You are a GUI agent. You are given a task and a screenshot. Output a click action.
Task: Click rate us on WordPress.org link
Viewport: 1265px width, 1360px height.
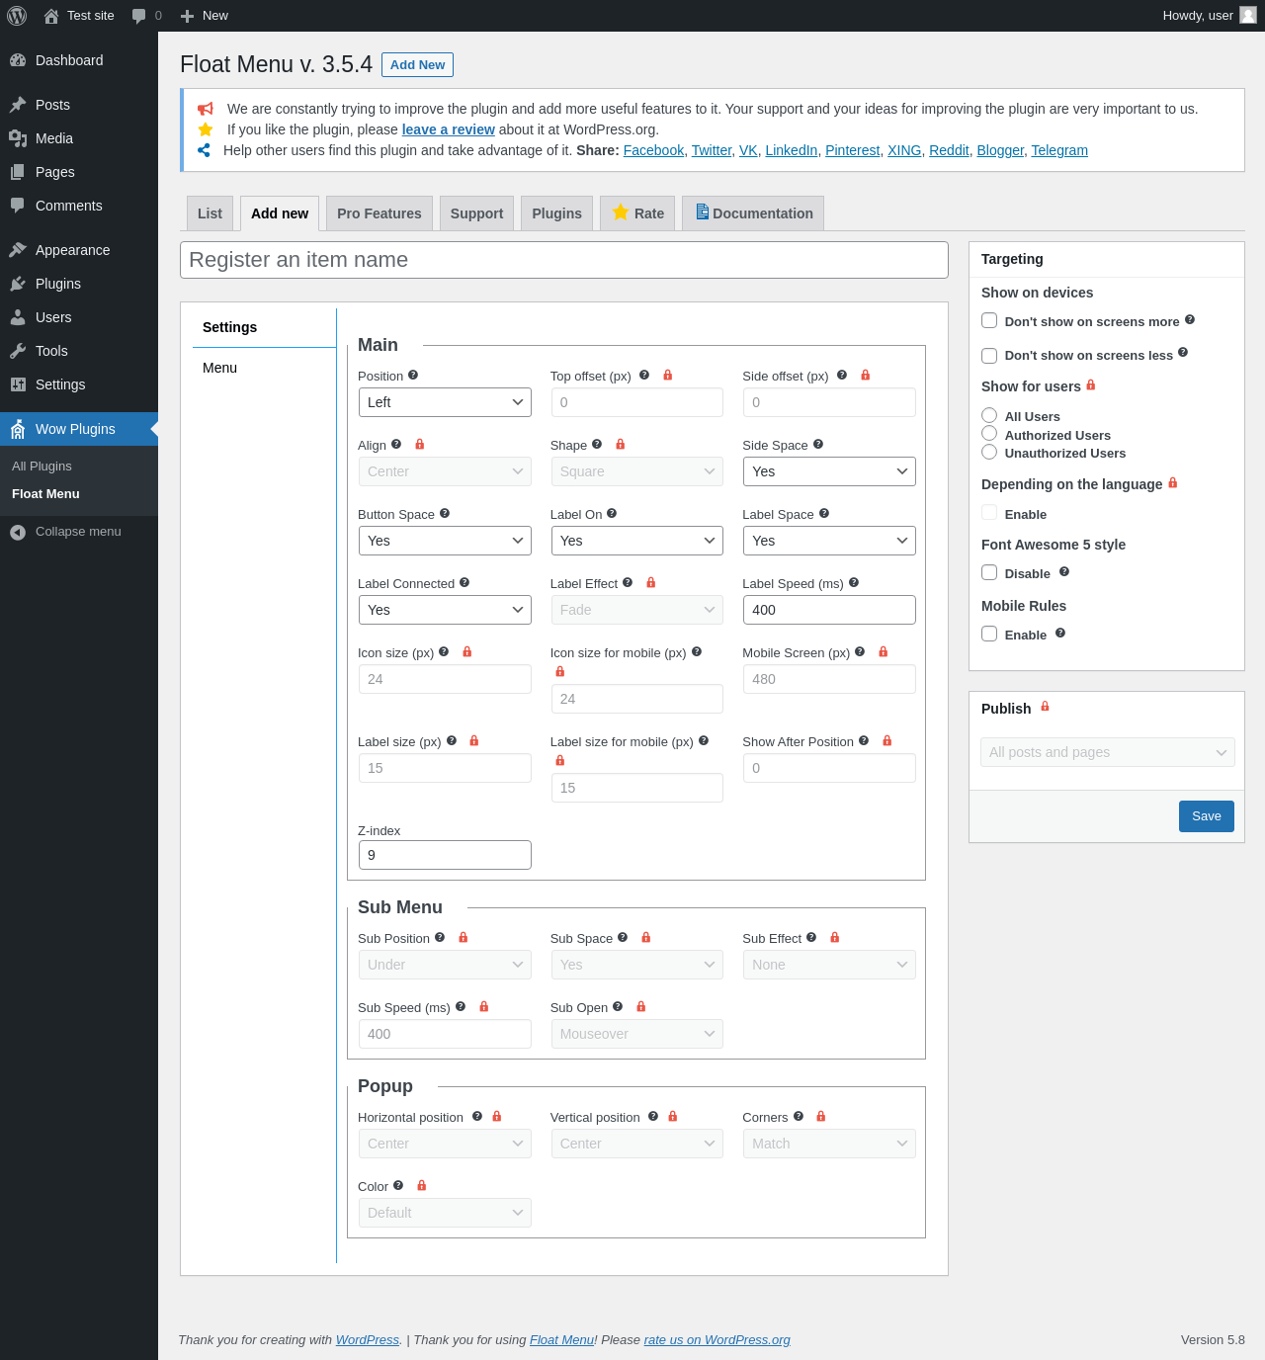[717, 1340]
